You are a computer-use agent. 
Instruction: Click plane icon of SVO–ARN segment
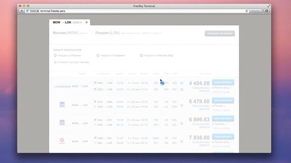95,101
